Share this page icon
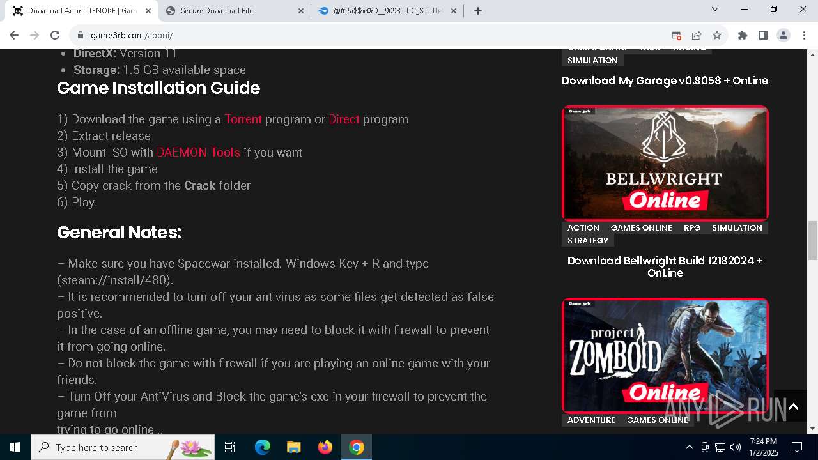818x460 pixels. coord(697,35)
